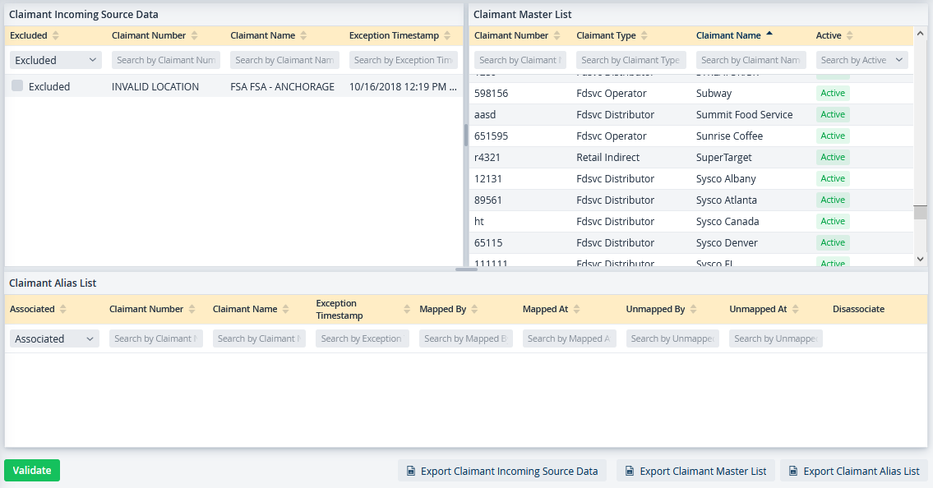Click the Search by Claimant Type field

pyautogui.click(x=630, y=60)
